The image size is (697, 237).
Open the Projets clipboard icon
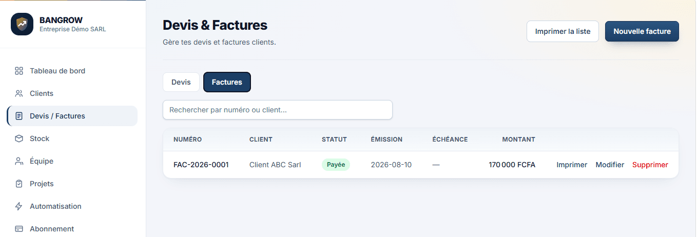(19, 184)
